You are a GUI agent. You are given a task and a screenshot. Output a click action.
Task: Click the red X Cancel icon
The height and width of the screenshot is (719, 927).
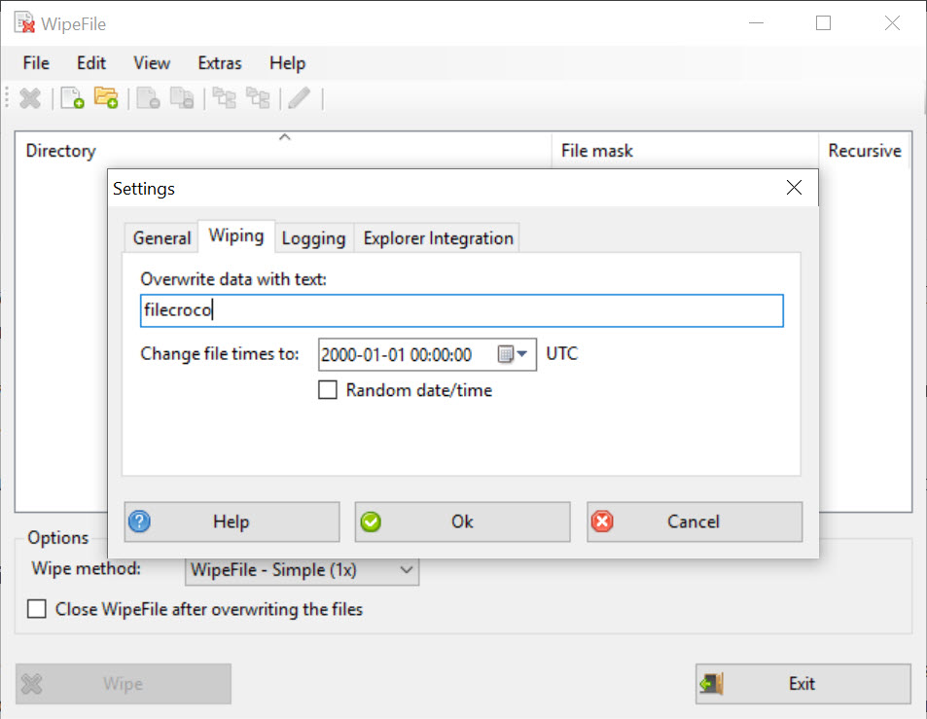pos(602,521)
